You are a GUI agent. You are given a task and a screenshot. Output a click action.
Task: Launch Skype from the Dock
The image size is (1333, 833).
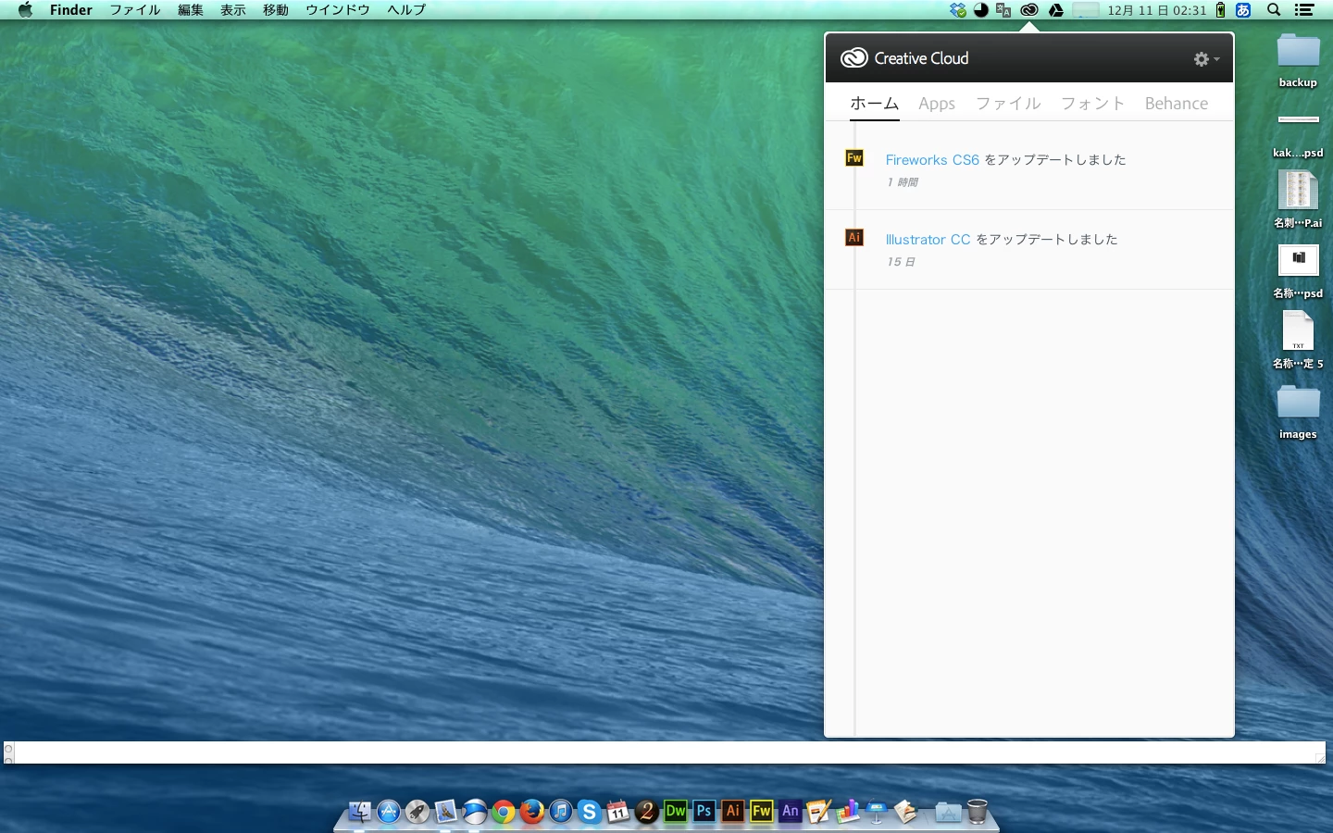590,812
